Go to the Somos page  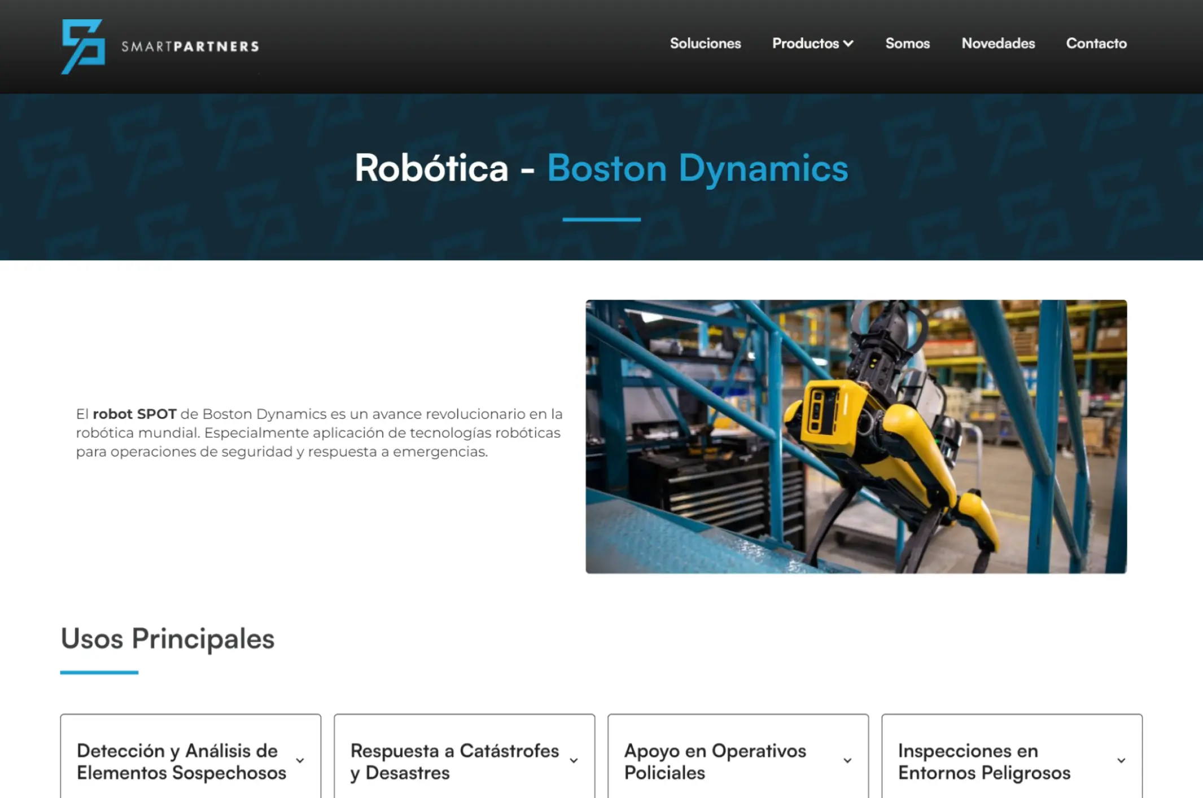tap(907, 43)
